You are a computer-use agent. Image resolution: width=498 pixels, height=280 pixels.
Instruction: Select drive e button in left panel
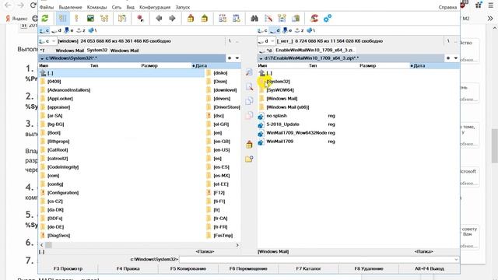pos(69,30)
